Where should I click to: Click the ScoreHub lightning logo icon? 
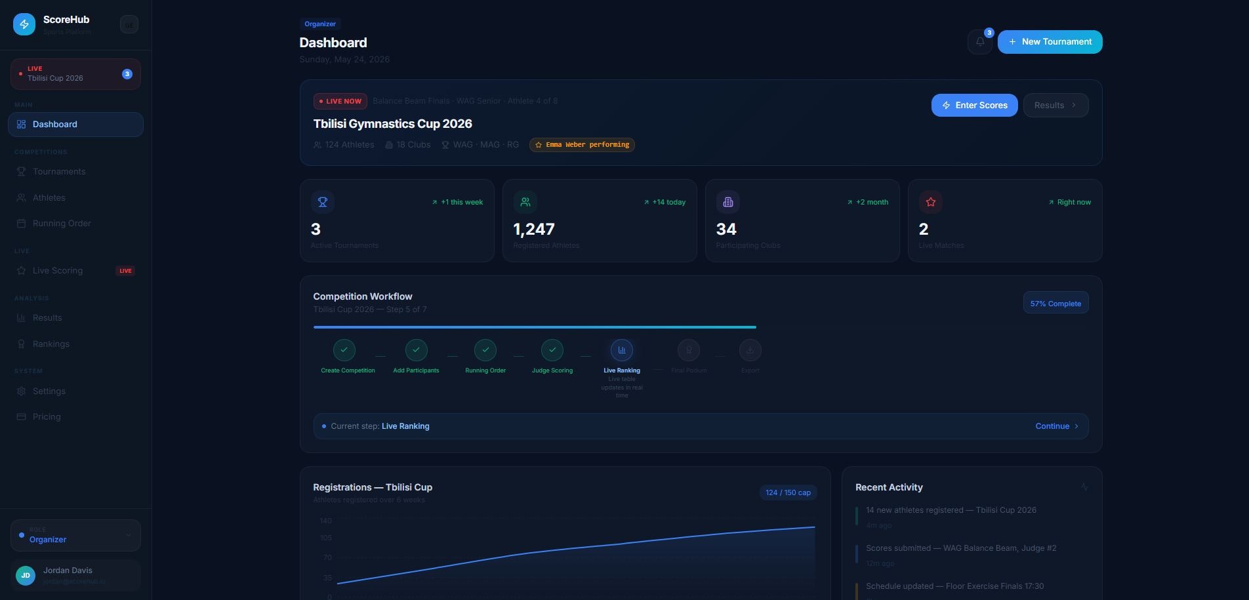click(24, 24)
